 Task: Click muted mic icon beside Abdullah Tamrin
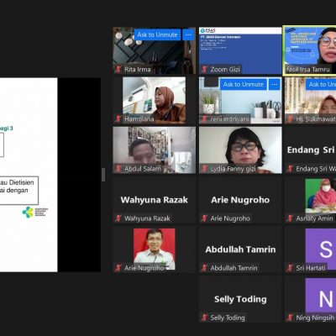[205, 268]
